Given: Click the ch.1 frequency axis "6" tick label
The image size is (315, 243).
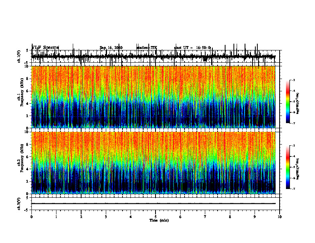Looking at the screenshot, I should 28,91.
